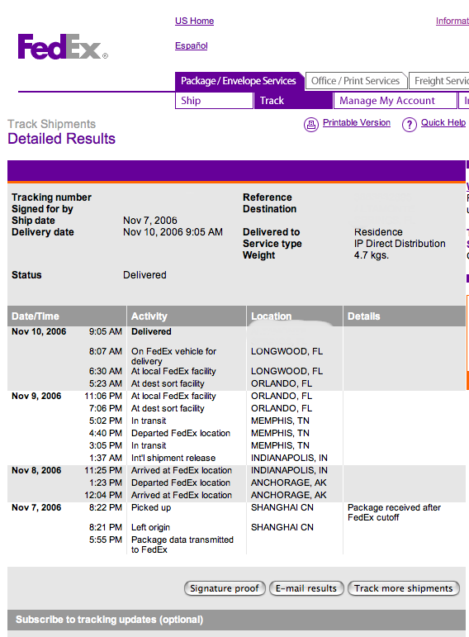The width and height of the screenshot is (469, 637).
Task: Open the Ship tab
Action: pyautogui.click(x=214, y=100)
